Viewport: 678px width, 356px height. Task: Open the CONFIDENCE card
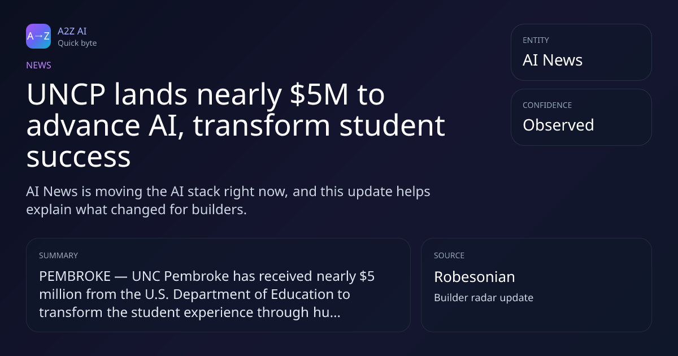(x=581, y=117)
